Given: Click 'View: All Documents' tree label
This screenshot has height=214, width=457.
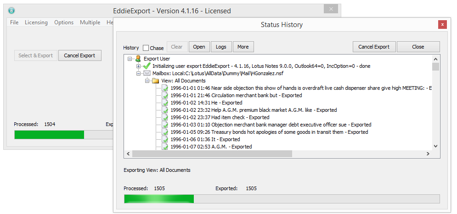Looking at the screenshot, I should tap(183, 81).
